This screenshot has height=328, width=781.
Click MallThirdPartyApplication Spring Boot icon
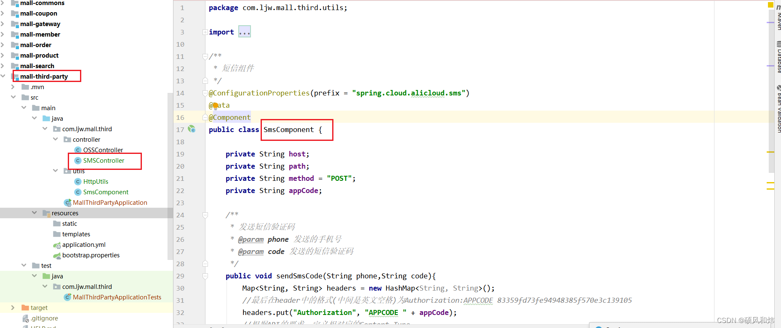pyautogui.click(x=67, y=203)
